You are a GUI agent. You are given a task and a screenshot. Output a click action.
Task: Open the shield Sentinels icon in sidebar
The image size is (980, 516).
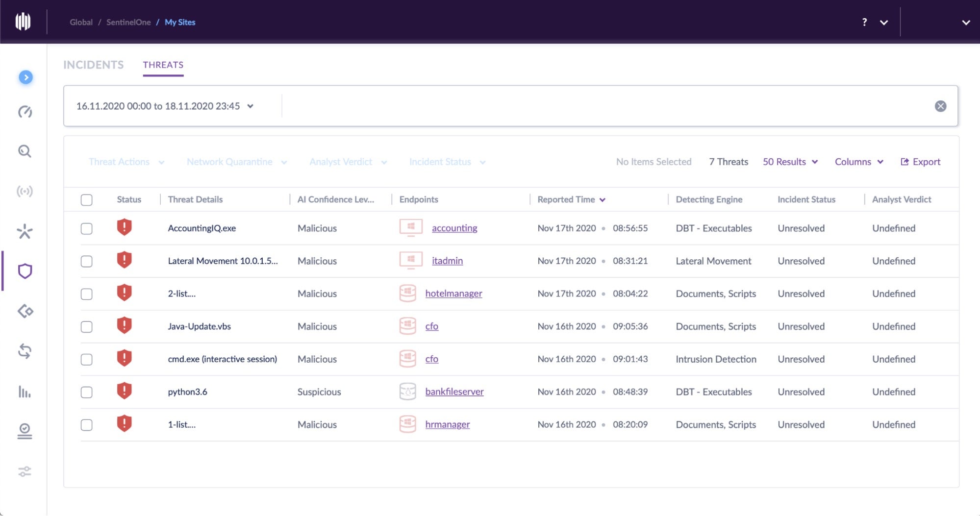point(25,271)
